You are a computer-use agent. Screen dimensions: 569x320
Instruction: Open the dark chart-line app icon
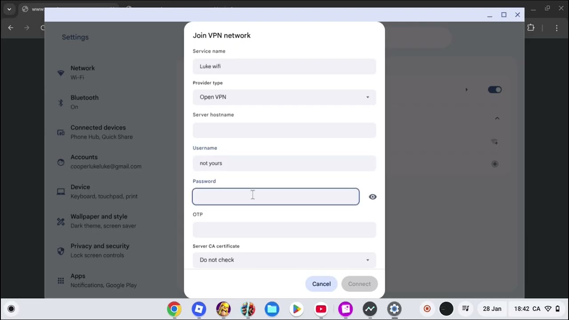(x=370, y=309)
